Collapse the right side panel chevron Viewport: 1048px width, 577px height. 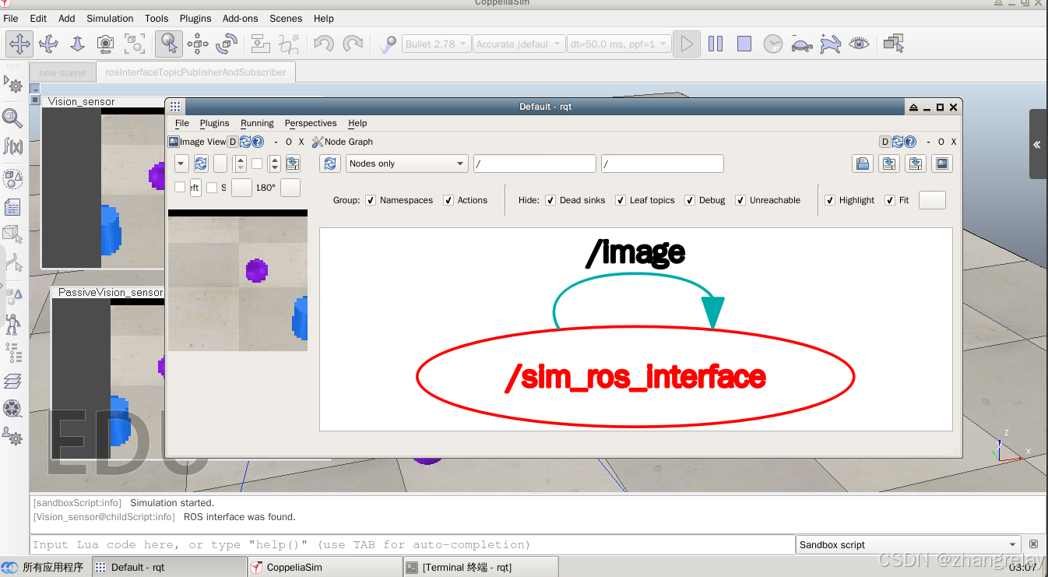(x=1037, y=145)
